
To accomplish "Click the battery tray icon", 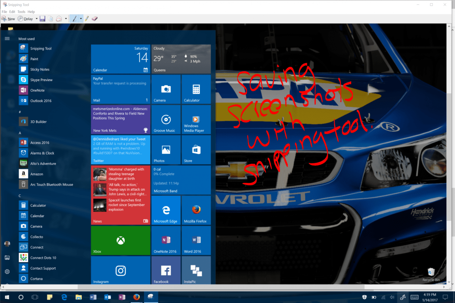I will [x=374, y=297].
